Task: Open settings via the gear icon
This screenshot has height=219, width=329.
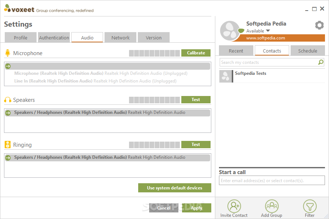Action: (319, 25)
